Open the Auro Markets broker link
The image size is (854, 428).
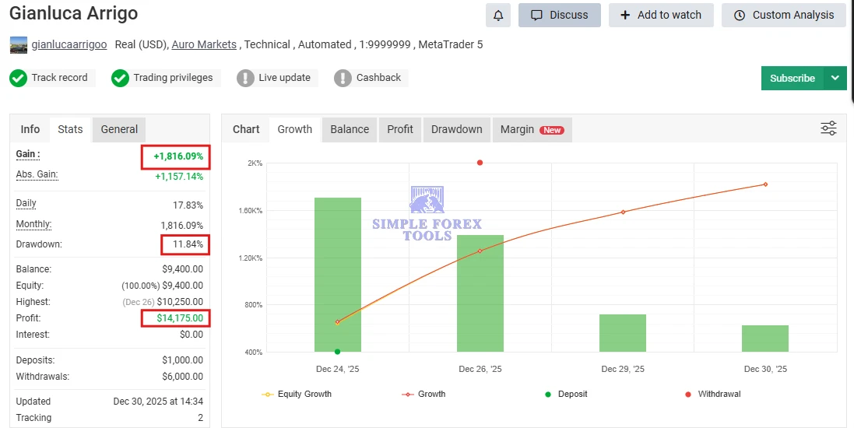[x=204, y=44]
